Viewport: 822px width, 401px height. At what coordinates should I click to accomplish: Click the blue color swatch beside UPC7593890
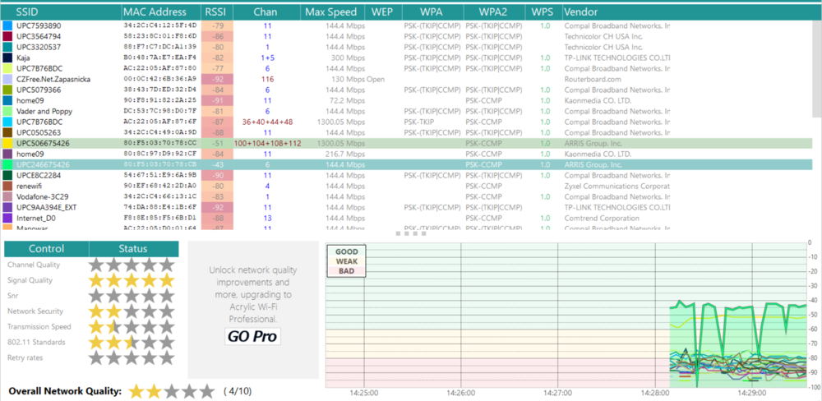coord(7,26)
